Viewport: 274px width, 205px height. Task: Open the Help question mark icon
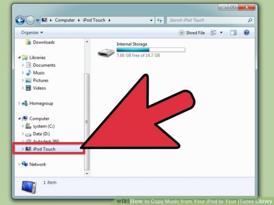[x=247, y=32]
